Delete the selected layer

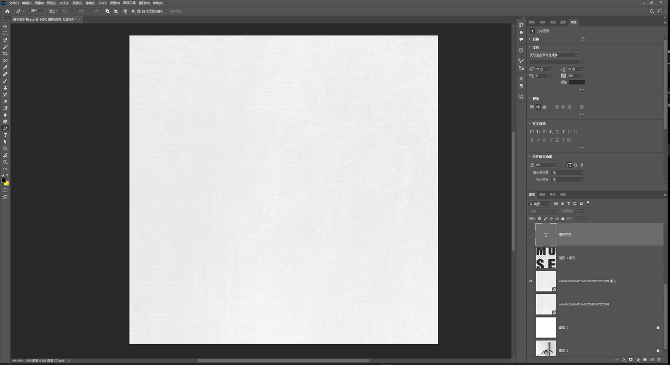pos(659,360)
